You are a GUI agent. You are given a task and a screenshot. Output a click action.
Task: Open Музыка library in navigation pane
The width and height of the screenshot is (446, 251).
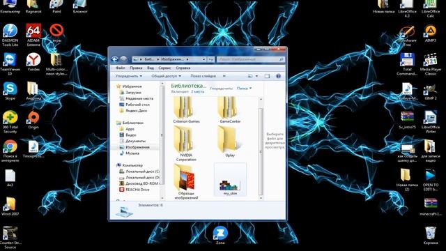132,153
